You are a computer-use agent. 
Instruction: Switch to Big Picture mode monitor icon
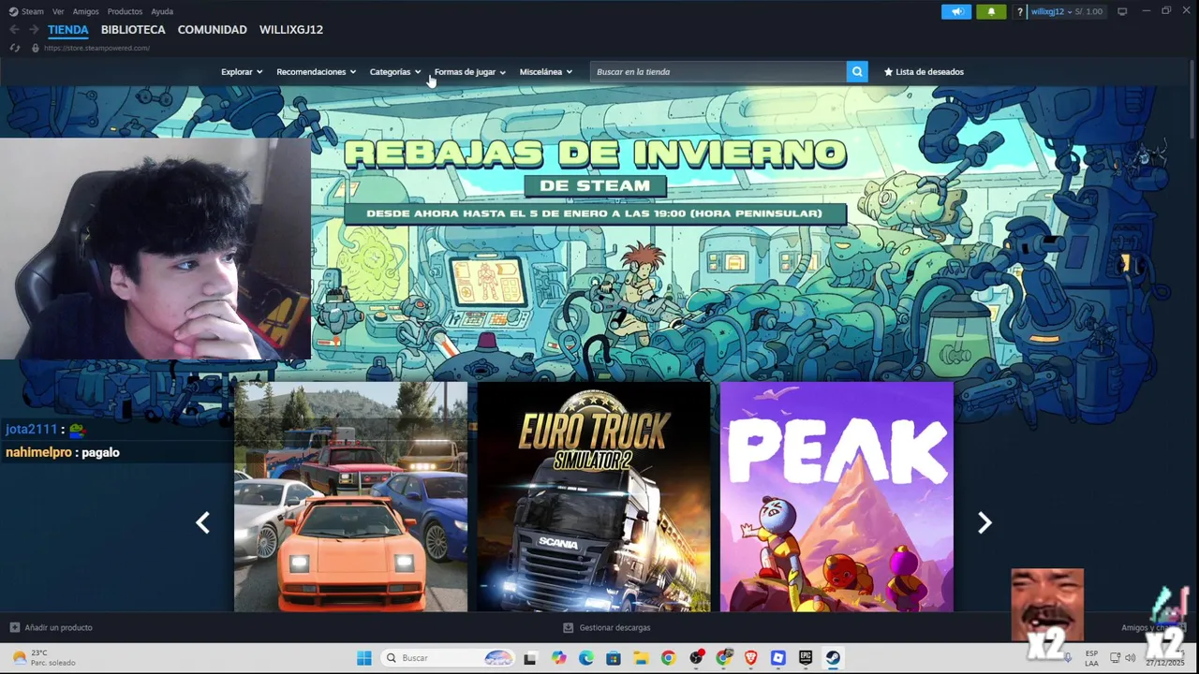click(x=1122, y=11)
